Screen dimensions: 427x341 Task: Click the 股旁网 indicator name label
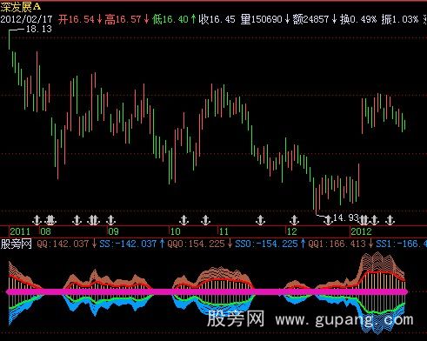[x=16, y=244]
